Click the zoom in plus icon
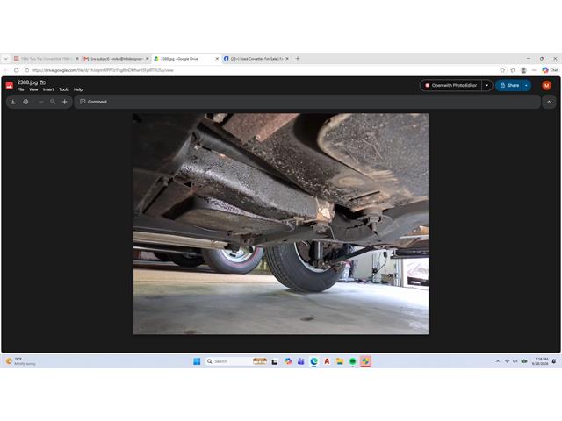 coord(64,102)
